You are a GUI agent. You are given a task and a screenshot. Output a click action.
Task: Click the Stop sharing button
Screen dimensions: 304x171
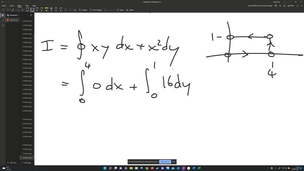(x=165, y=161)
